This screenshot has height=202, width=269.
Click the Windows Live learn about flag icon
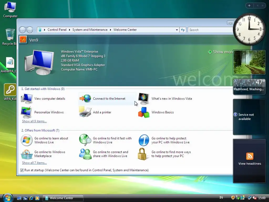click(x=27, y=140)
